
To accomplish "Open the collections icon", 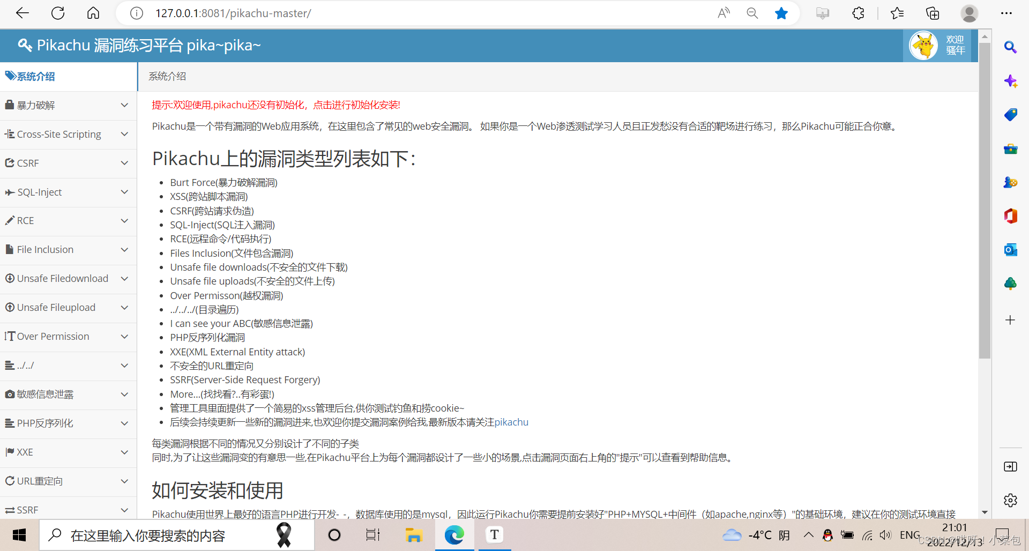I will [x=933, y=13].
